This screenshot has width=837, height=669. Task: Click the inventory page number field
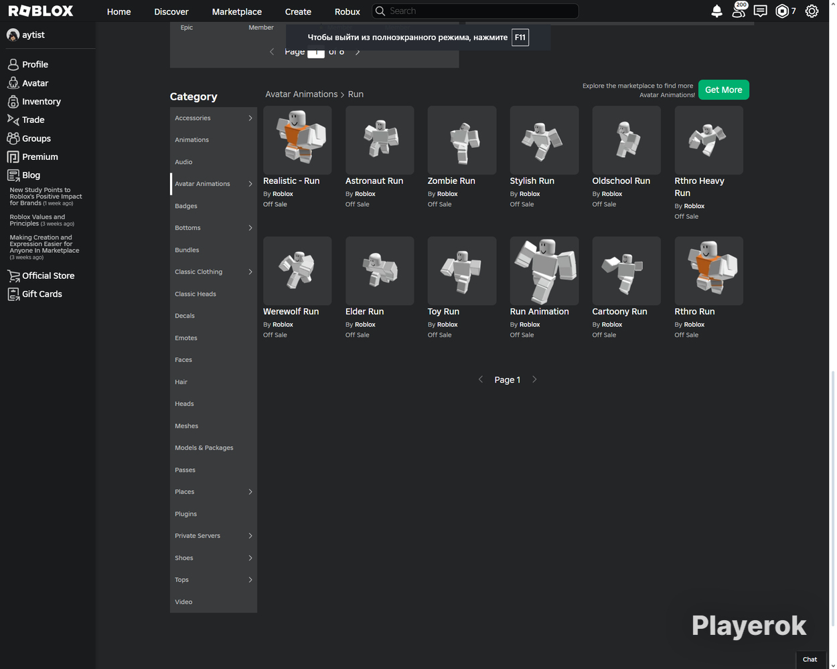point(316,52)
